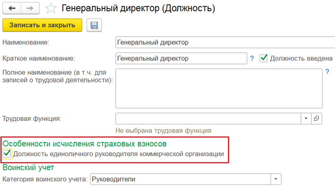
Task: Click inside the Полное наименование text area
Action: pos(218,88)
